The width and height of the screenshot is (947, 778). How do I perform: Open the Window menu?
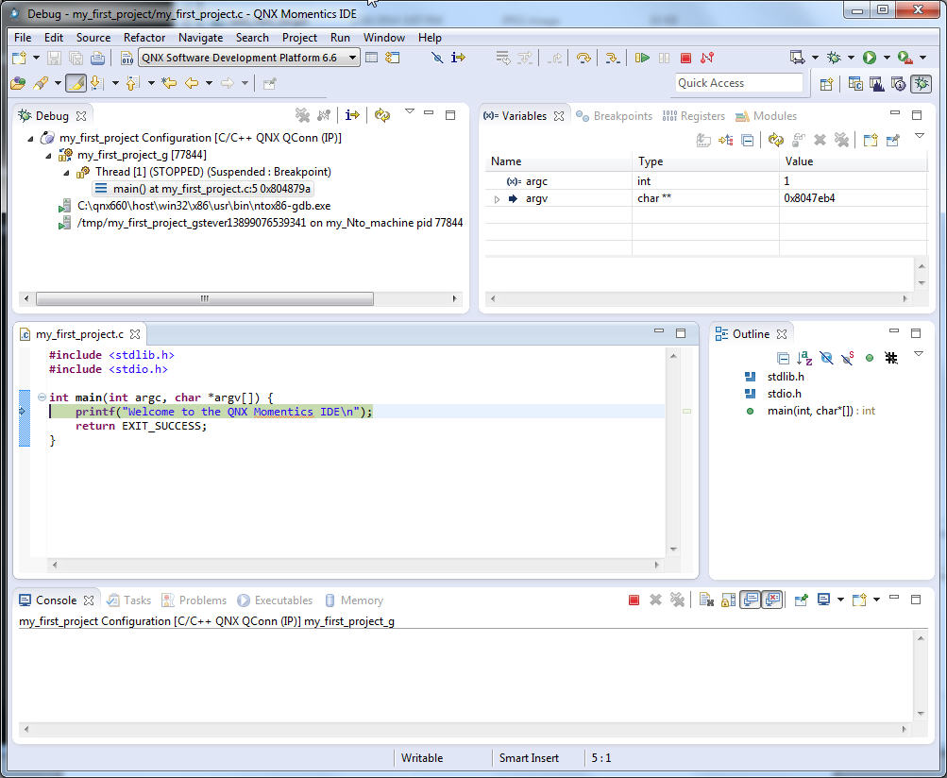pos(384,38)
